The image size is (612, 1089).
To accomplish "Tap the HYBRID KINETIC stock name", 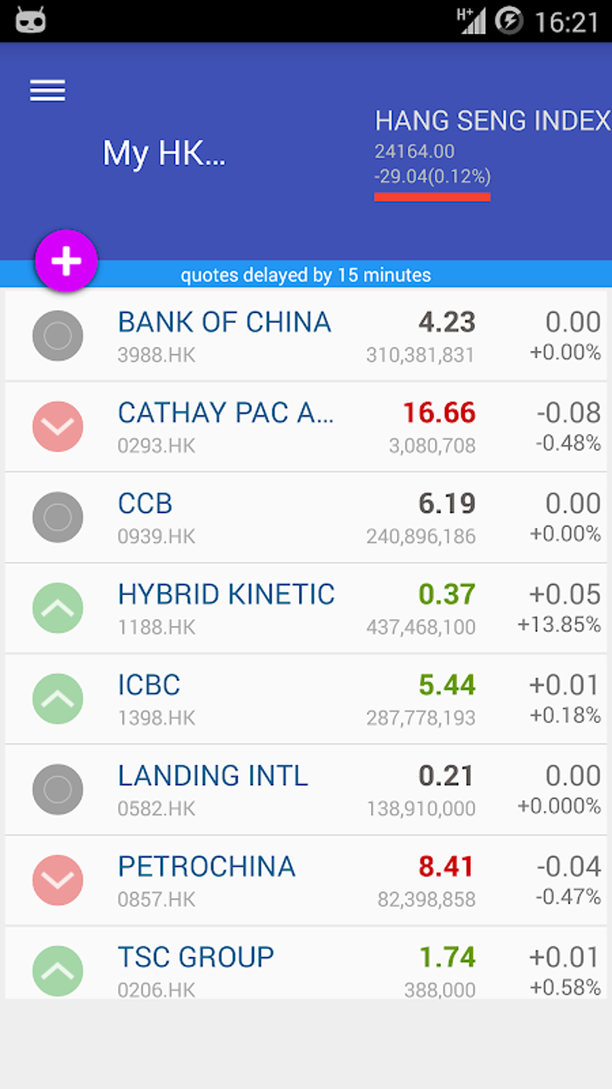I will 226,595.
